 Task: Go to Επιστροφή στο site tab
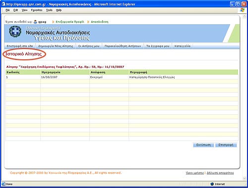pyautogui.click(x=20, y=46)
